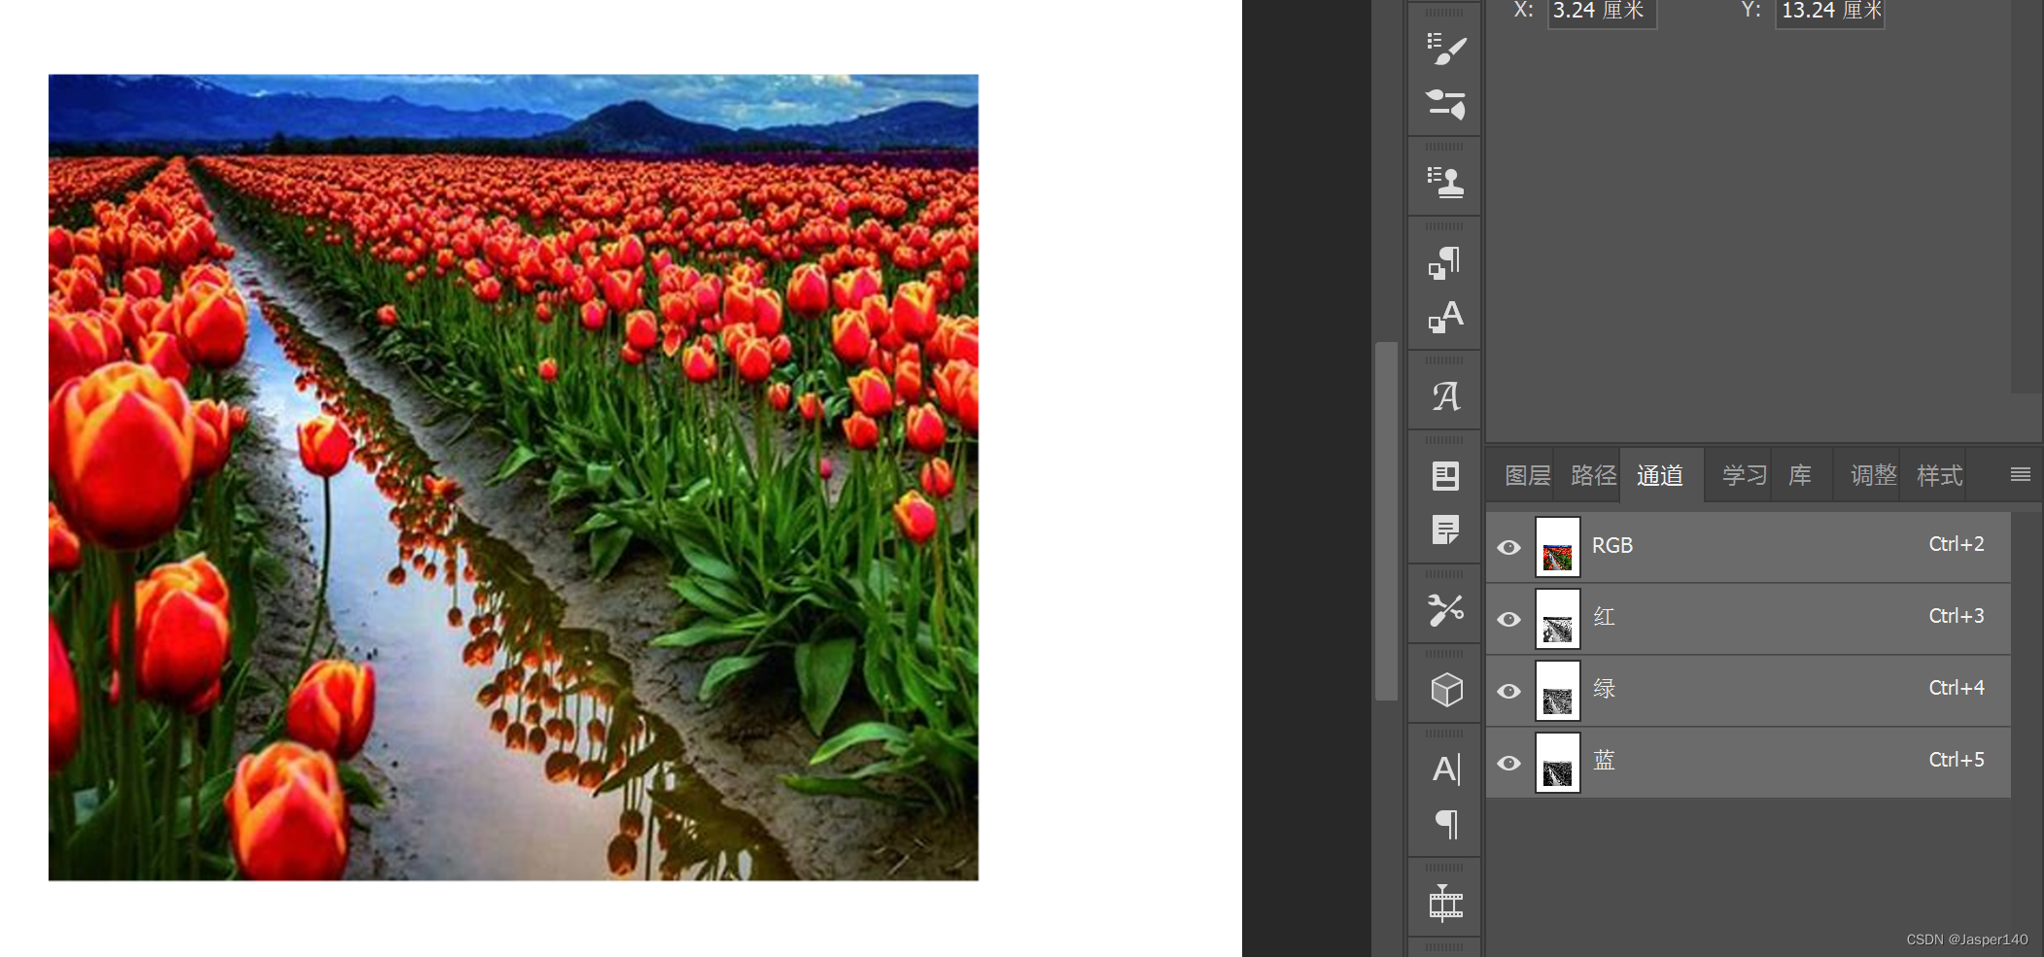
Task: Open the Clone Source panel icon
Action: point(1445,182)
